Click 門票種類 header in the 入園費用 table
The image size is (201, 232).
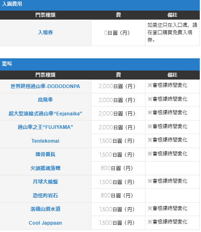coord(45,15)
